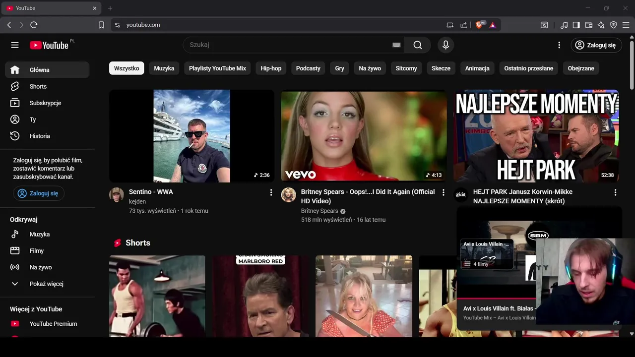Open Britney Spears channel name link
The image size is (635, 357).
click(x=319, y=211)
